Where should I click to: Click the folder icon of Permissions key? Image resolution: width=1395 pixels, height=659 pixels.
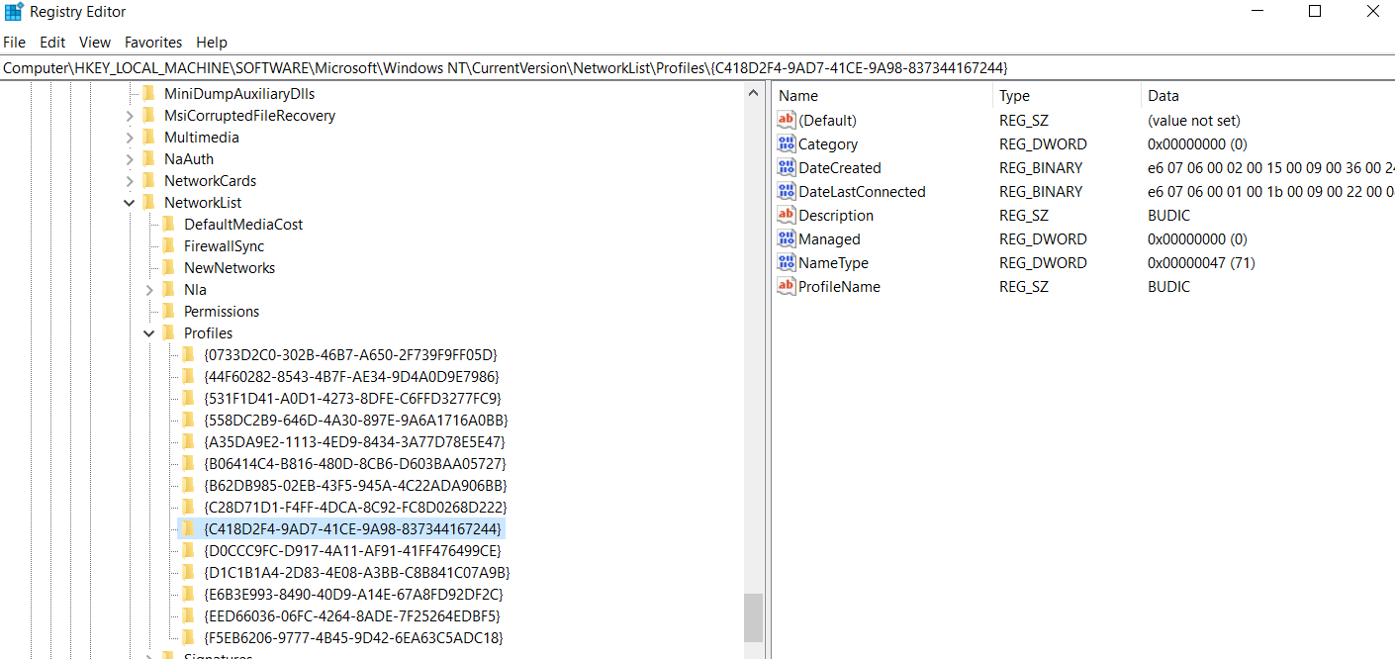(168, 311)
